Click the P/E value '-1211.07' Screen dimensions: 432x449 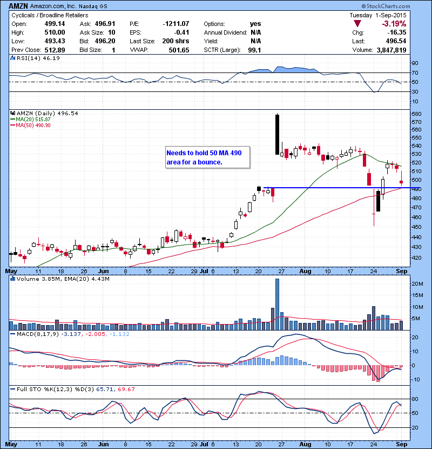click(x=176, y=24)
